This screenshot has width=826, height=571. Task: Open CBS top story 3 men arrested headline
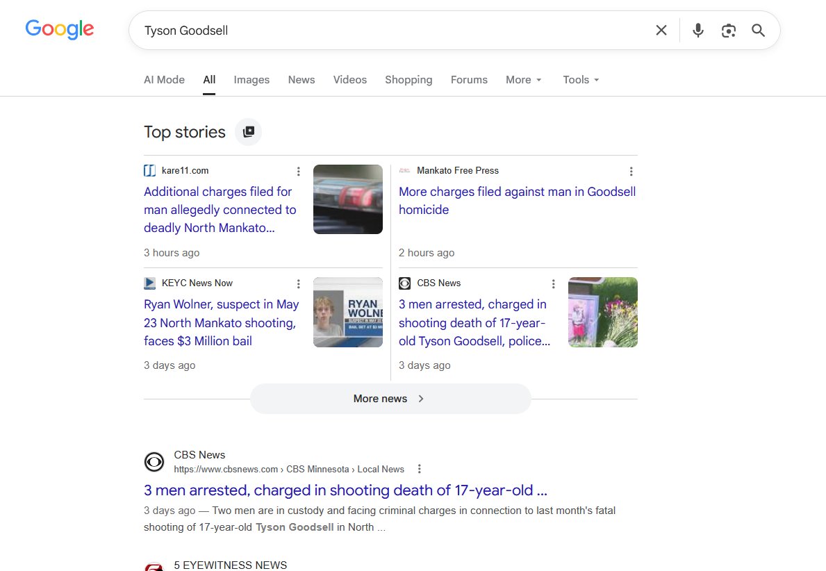pyautogui.click(x=474, y=322)
